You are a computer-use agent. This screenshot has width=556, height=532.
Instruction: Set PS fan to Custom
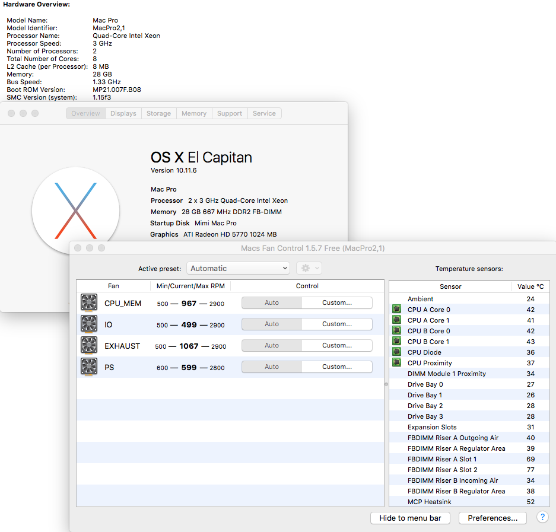click(337, 367)
